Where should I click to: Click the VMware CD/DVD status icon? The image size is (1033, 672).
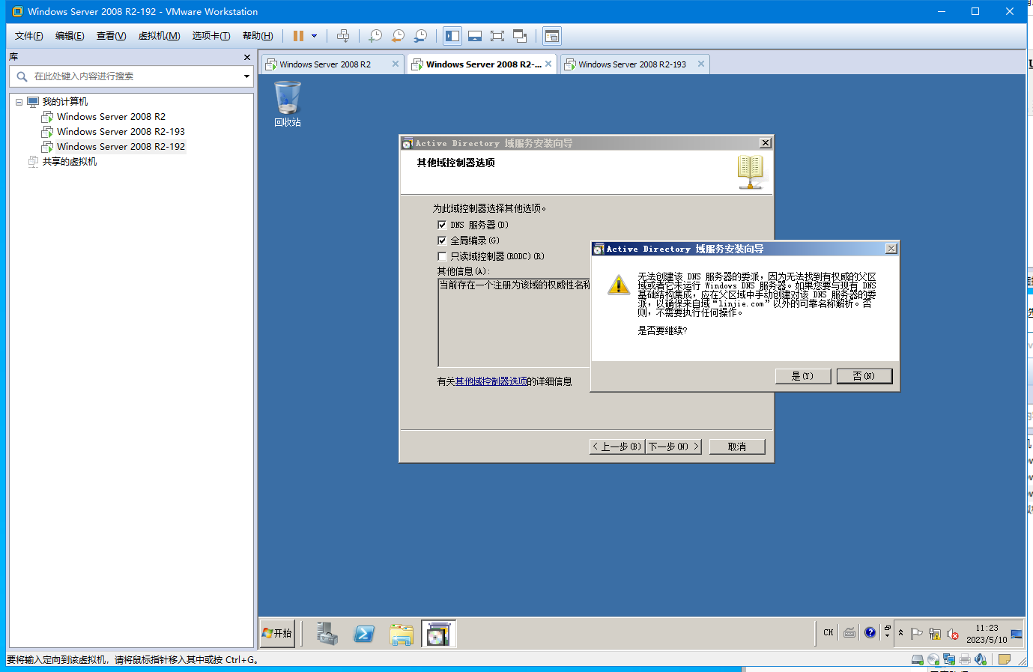933,660
